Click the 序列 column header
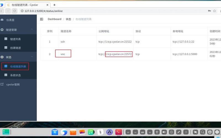This screenshot has width=221, height=138. (x=50, y=31)
